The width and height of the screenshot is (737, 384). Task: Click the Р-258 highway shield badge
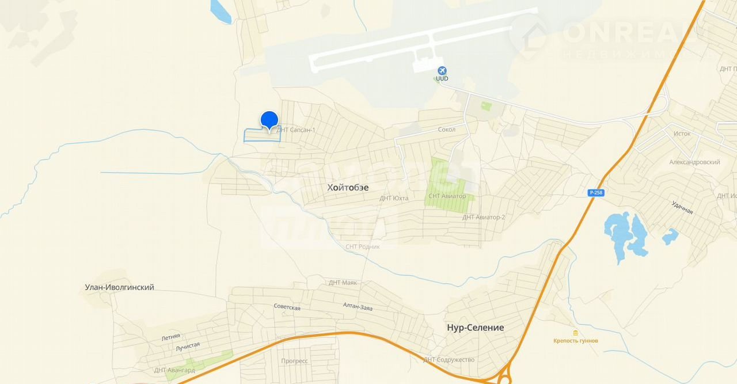597,193
